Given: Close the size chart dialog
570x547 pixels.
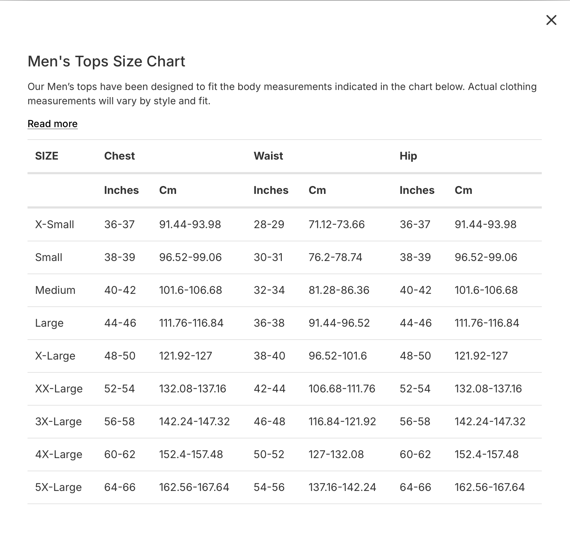Looking at the screenshot, I should (551, 20).
